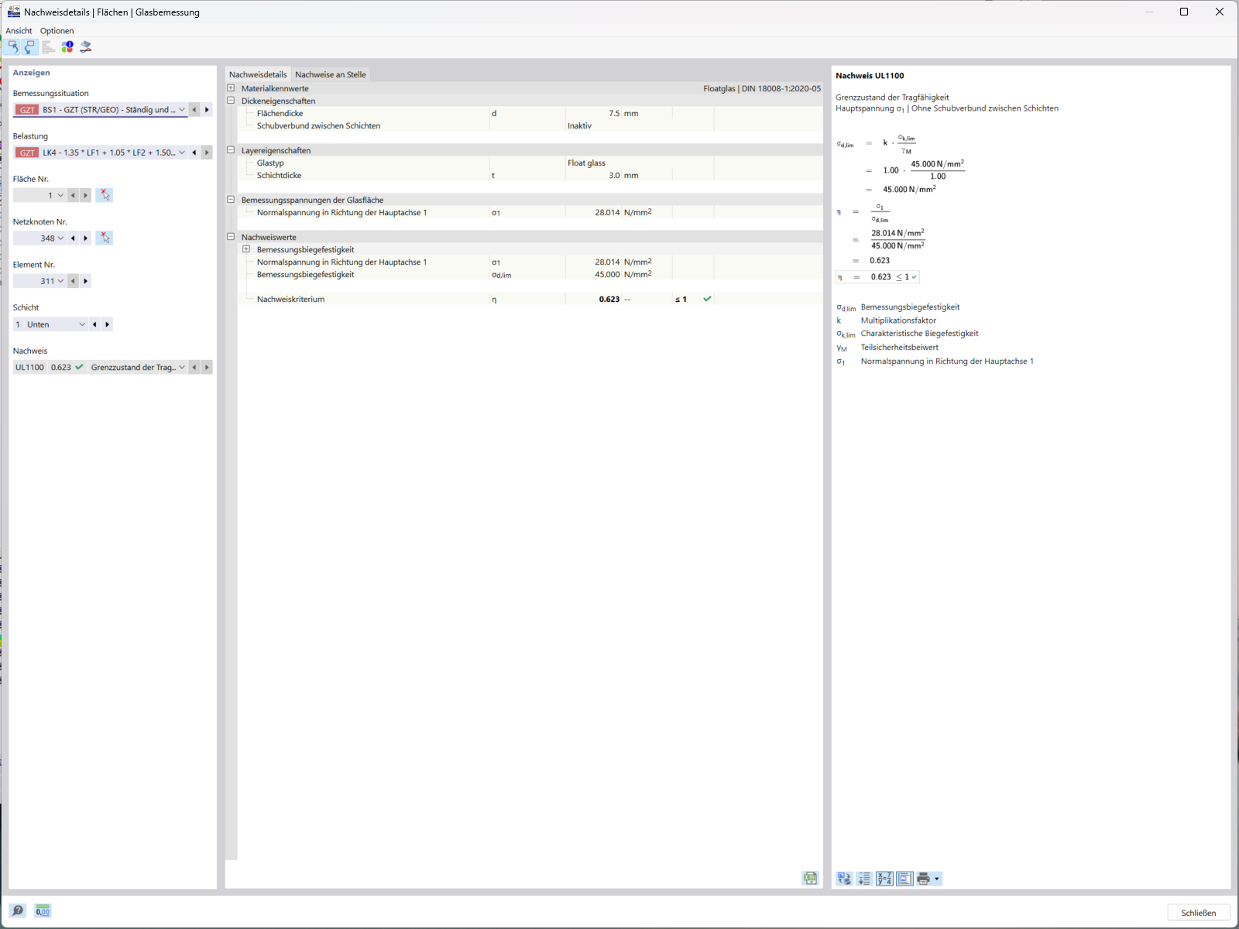
Task: Expand the Bemessungsbiegefestigkeit row
Action: point(246,249)
